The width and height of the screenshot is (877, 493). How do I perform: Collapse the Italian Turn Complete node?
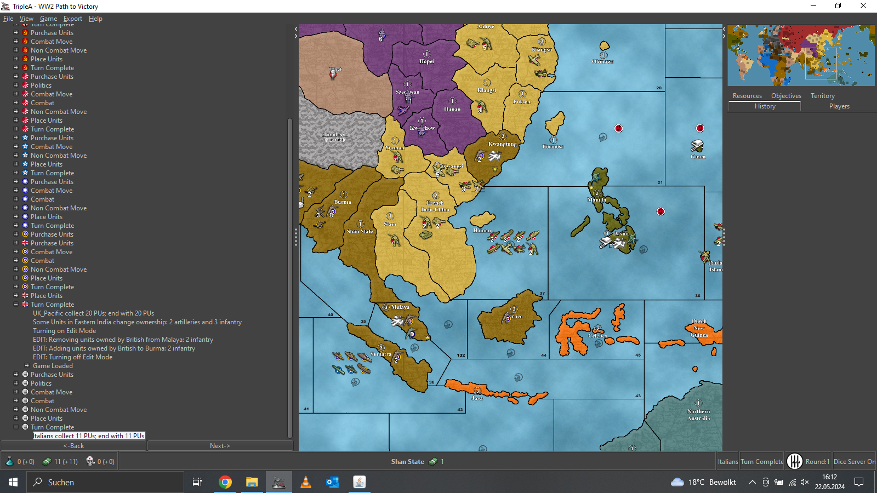16,427
